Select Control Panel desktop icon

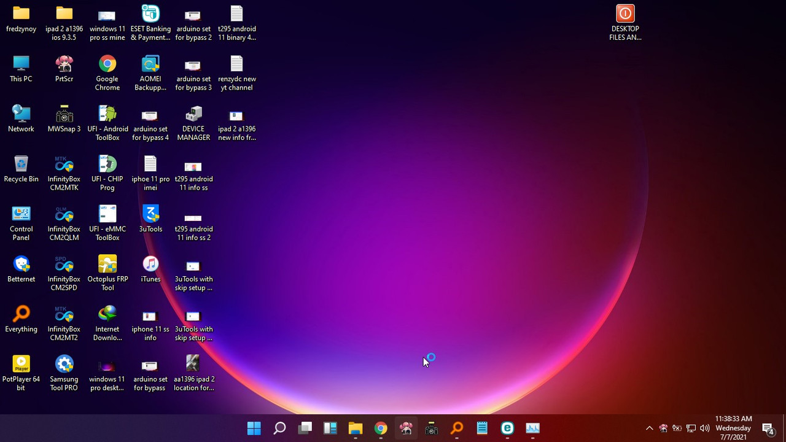tap(21, 224)
